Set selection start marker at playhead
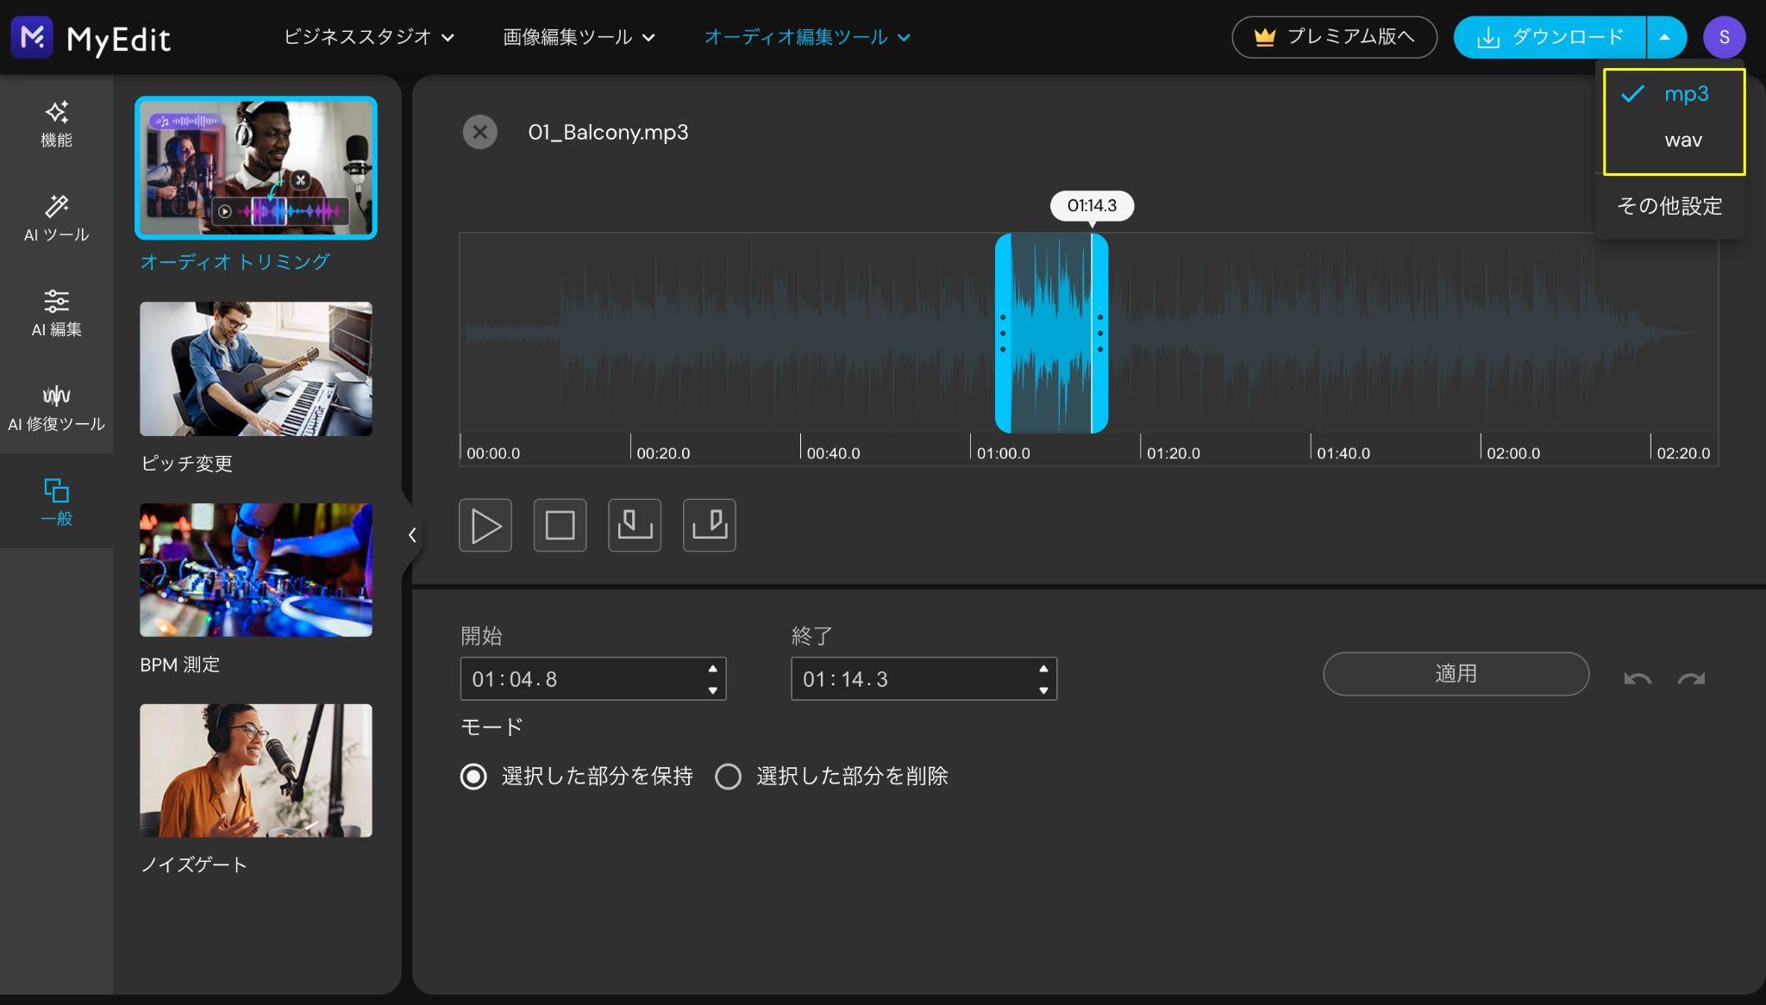Image resolution: width=1766 pixels, height=1005 pixels. point(635,525)
